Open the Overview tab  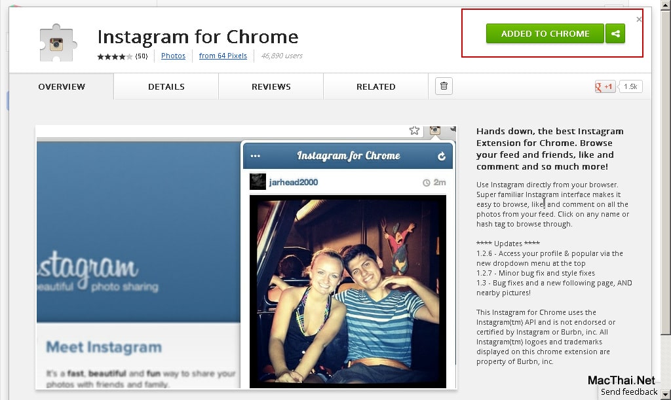[62, 87]
